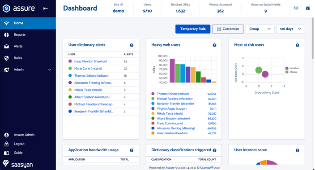Click the Videos Accessed value 362
The image size is (315, 170).
pyautogui.click(x=220, y=11)
